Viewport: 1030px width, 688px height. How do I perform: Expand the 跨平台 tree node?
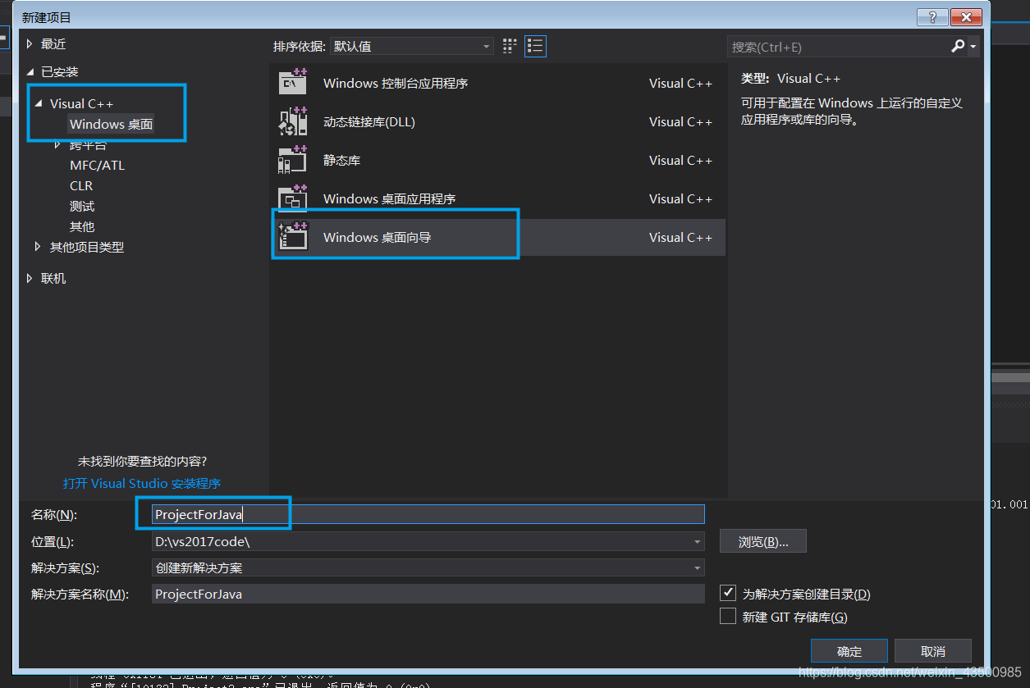point(57,144)
